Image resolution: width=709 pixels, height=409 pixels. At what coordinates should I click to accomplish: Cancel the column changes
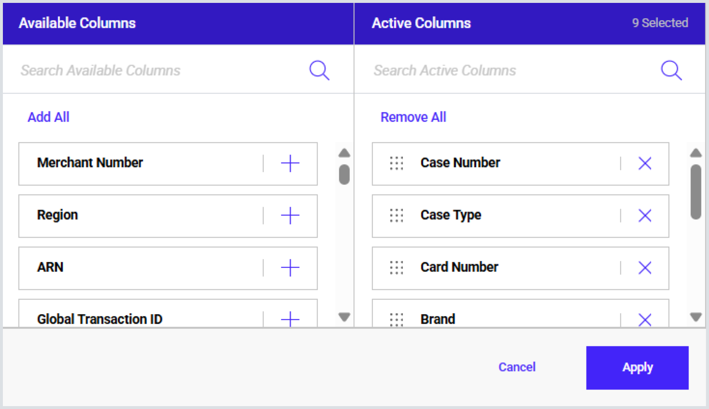point(517,367)
